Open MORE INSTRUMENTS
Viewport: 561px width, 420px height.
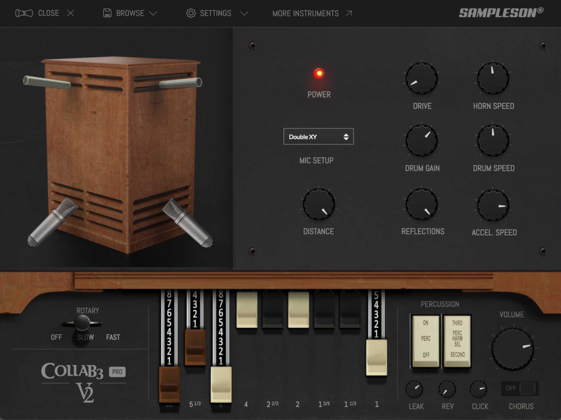pyautogui.click(x=305, y=13)
